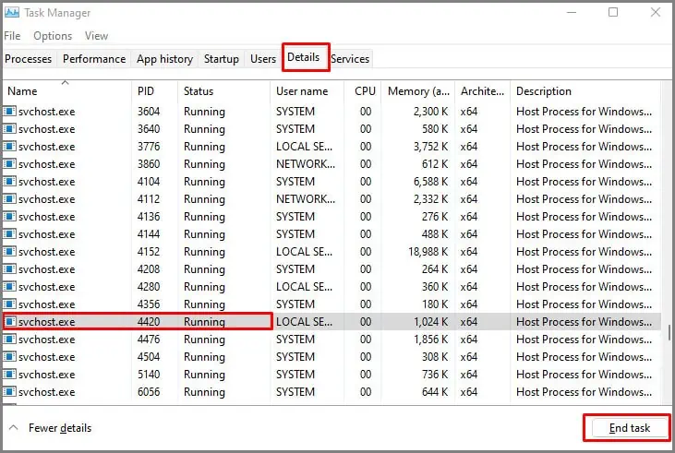
Task: Open the Options menu
Action: [x=53, y=36]
